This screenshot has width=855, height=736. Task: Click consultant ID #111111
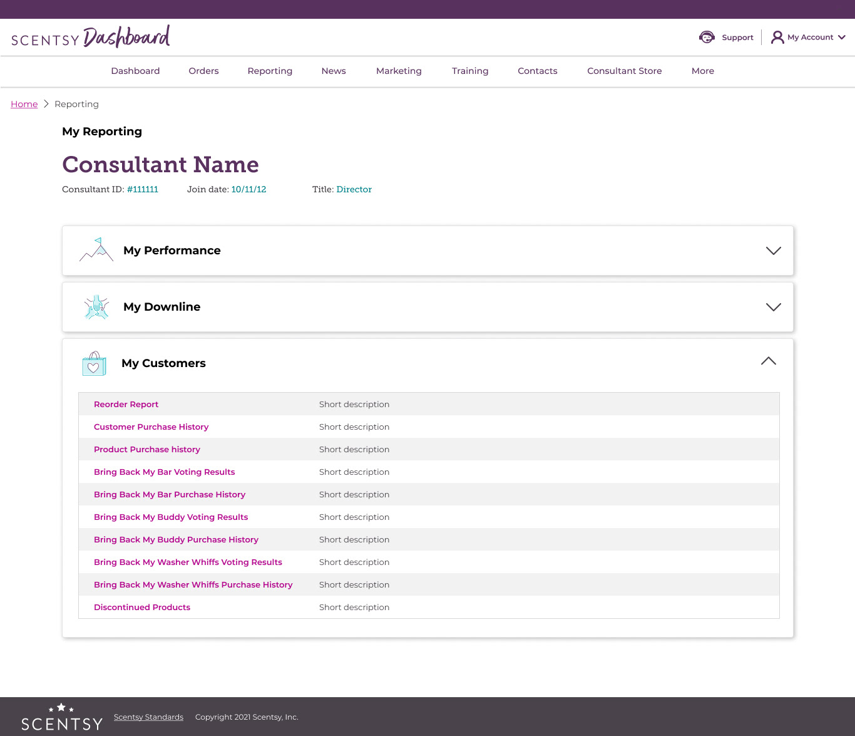point(143,189)
